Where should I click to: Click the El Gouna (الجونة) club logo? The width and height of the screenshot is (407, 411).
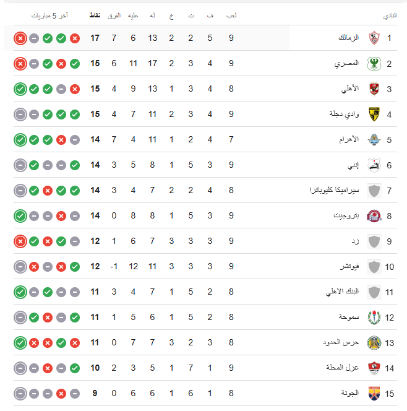coord(374,393)
